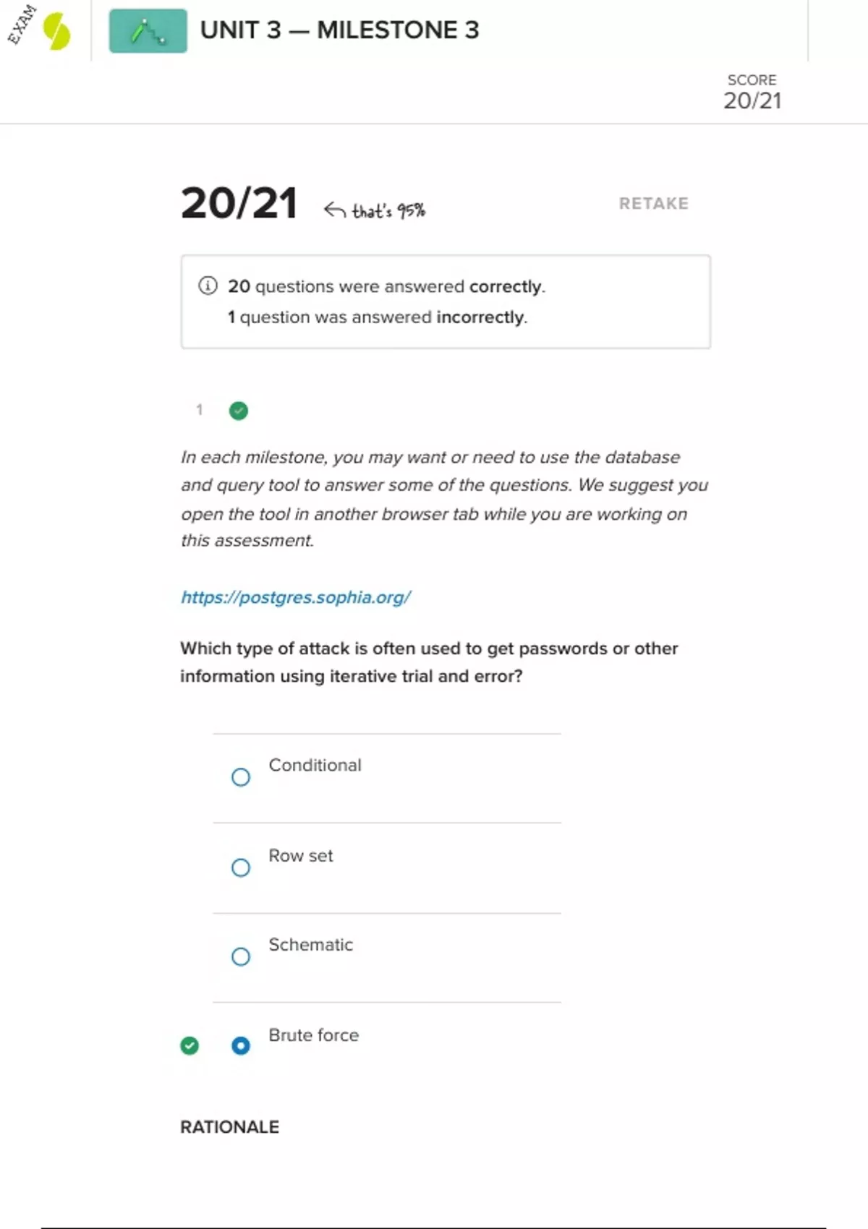Click the large 20/21 score heading

(239, 203)
